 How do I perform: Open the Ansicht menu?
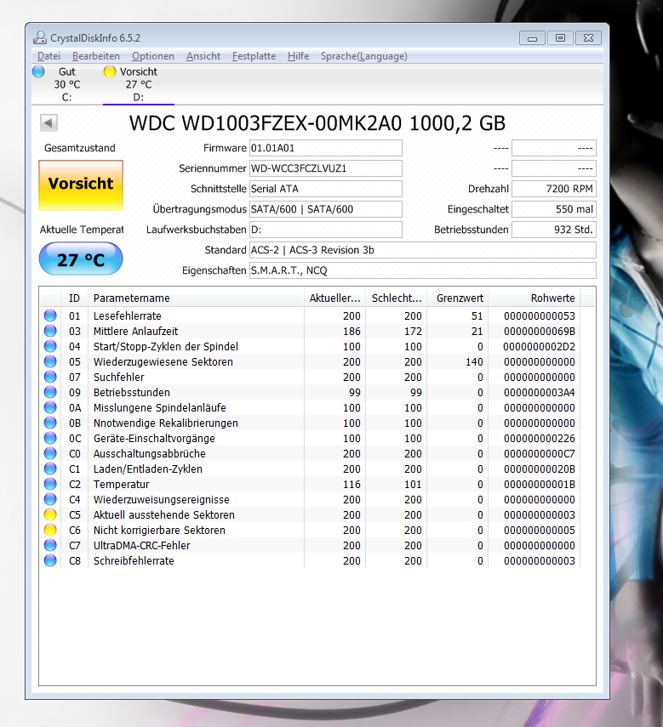(203, 56)
